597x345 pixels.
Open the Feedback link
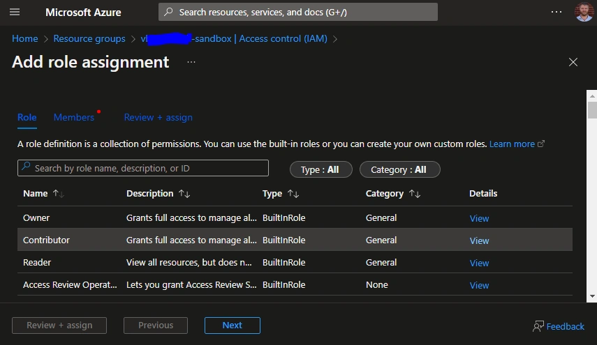[565, 326]
